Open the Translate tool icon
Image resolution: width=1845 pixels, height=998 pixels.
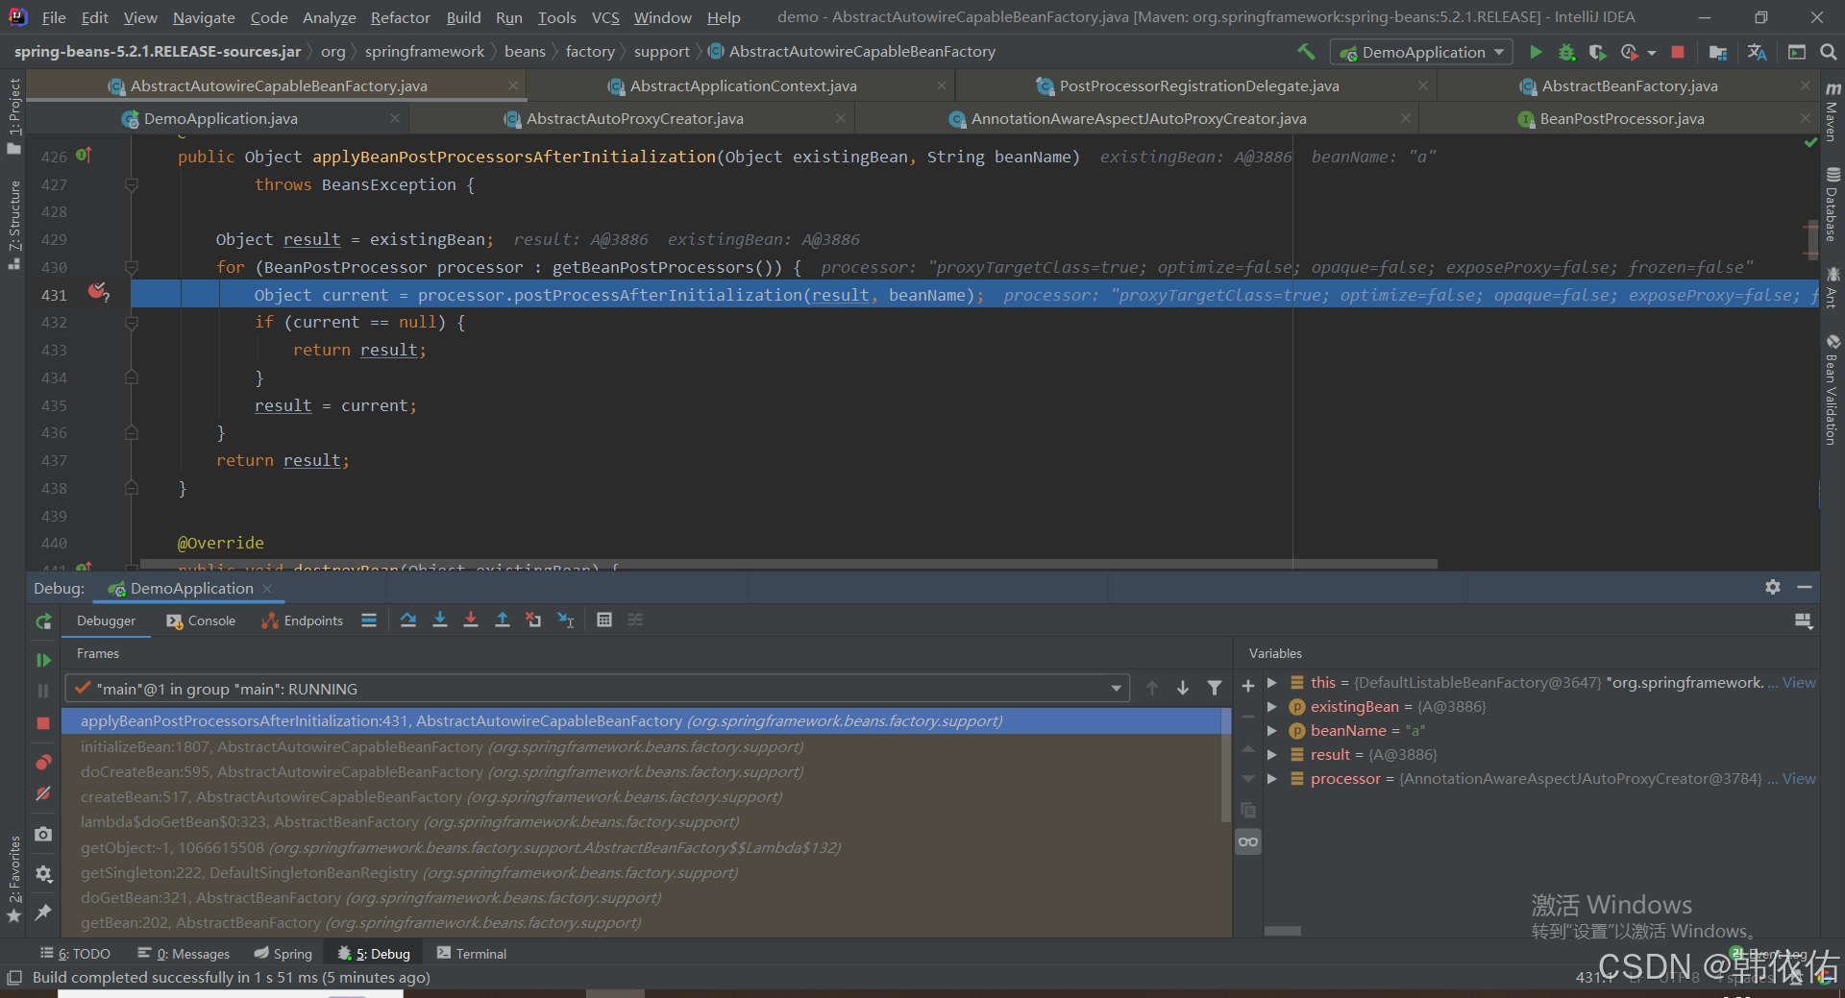(x=1758, y=52)
